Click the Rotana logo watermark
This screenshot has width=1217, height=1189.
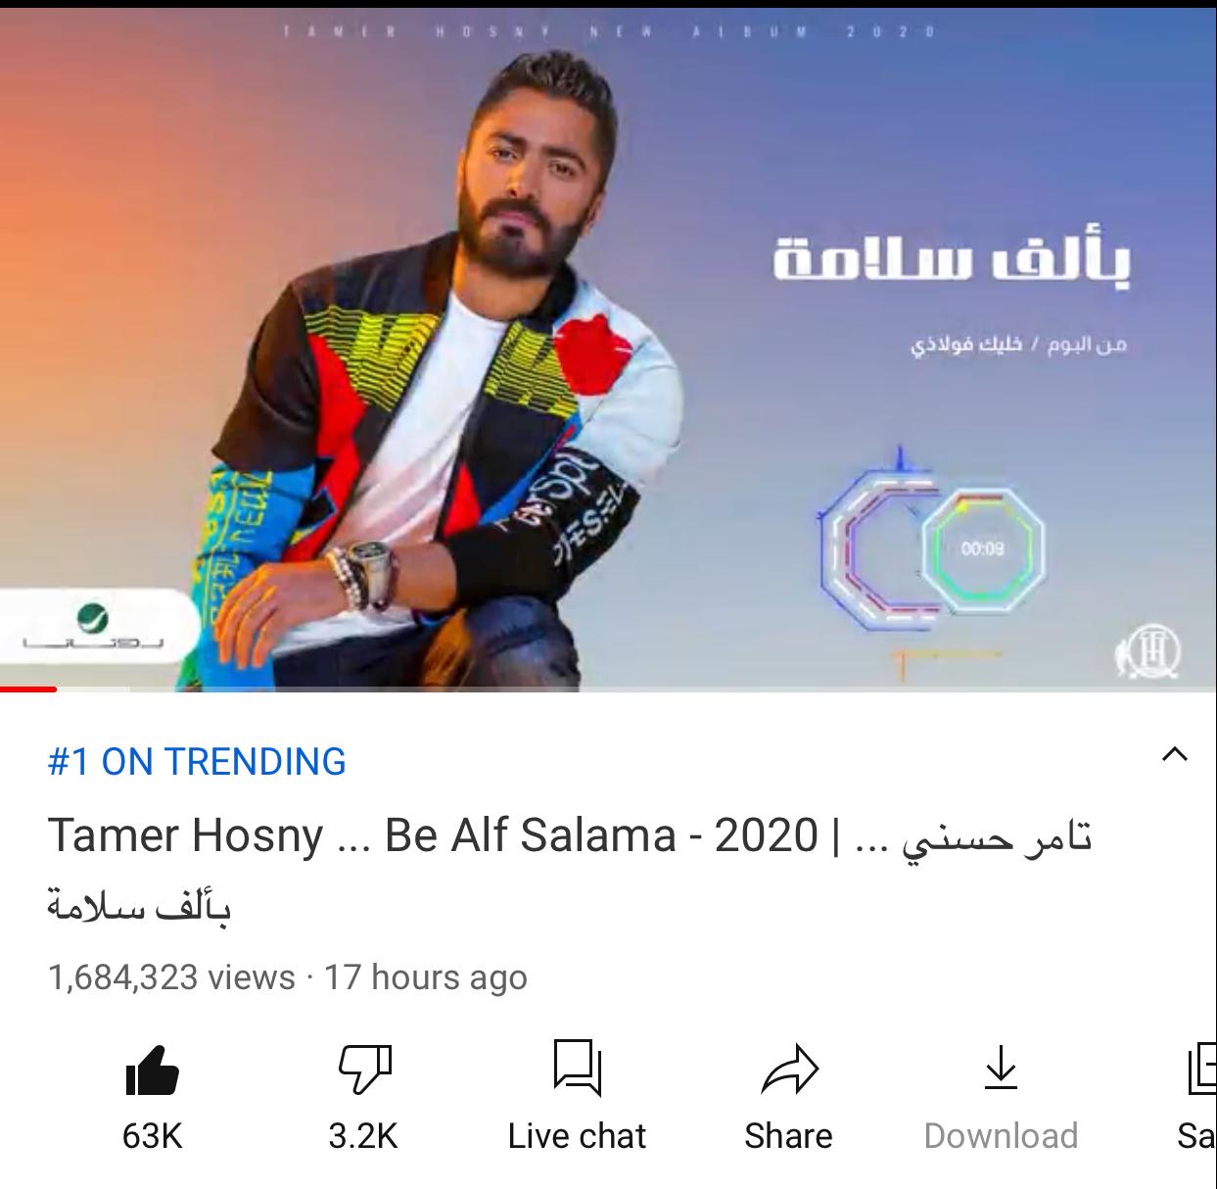94,629
